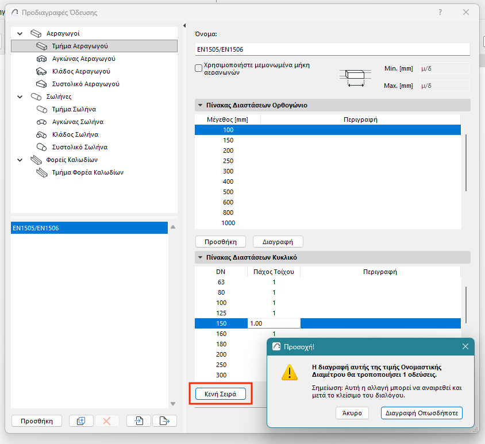Viewport: 485px width, 444px height.
Task: Click the specification list scroll-up arrow
Action: [173, 227]
